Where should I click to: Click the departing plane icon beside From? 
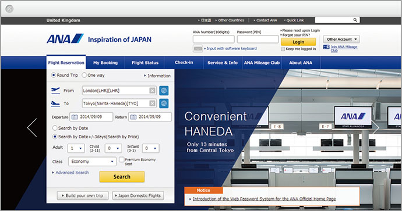(55, 91)
